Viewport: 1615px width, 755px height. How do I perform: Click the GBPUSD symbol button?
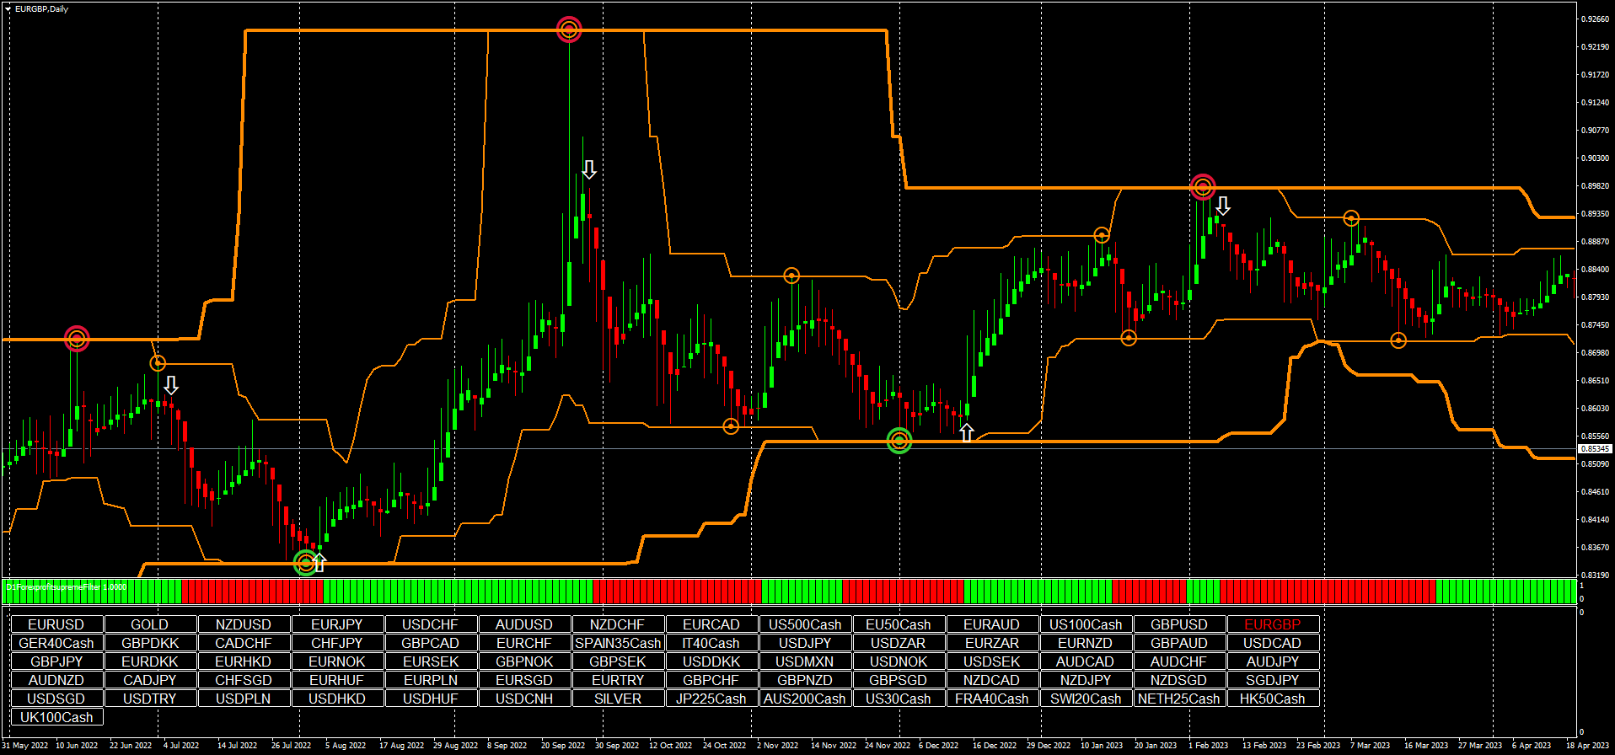click(1178, 624)
